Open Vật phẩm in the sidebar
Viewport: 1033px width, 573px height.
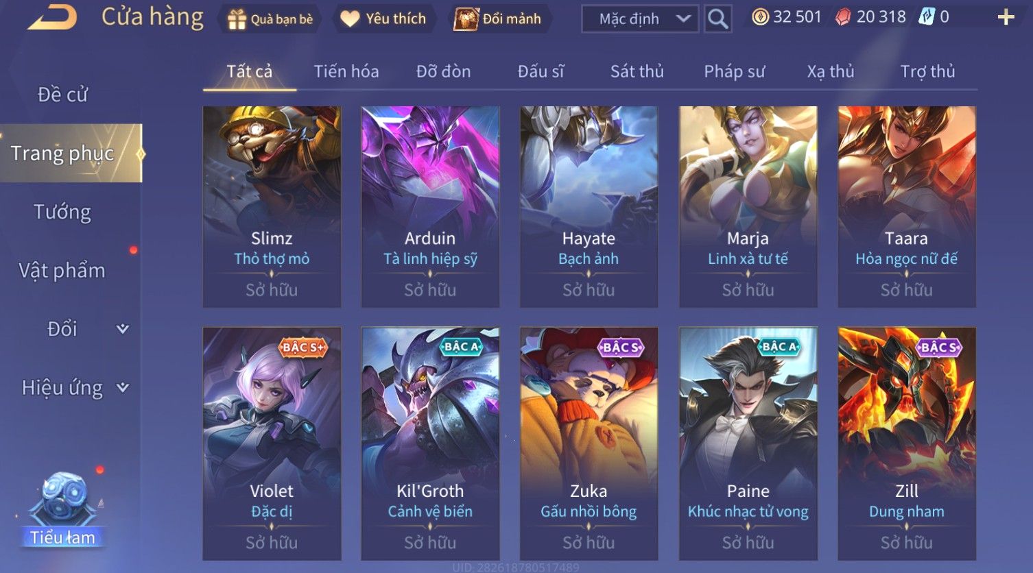coord(62,271)
